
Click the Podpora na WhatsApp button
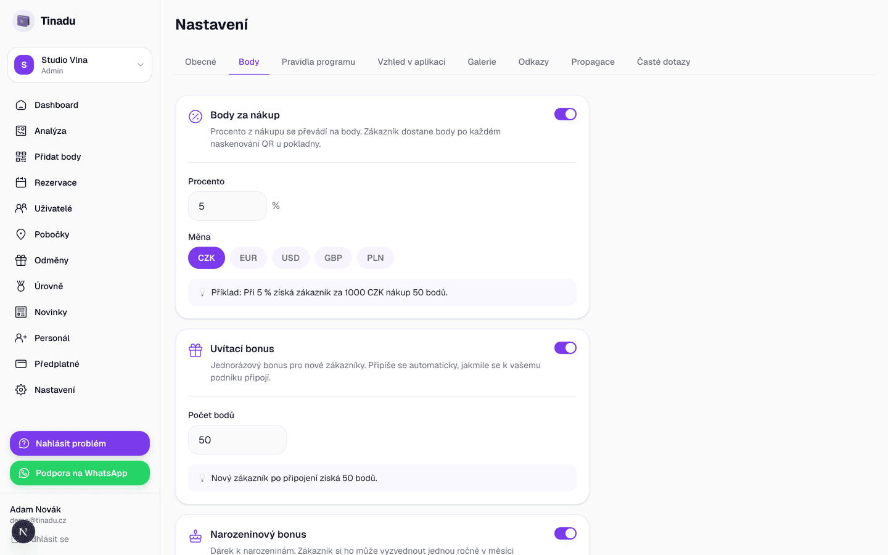tap(80, 473)
